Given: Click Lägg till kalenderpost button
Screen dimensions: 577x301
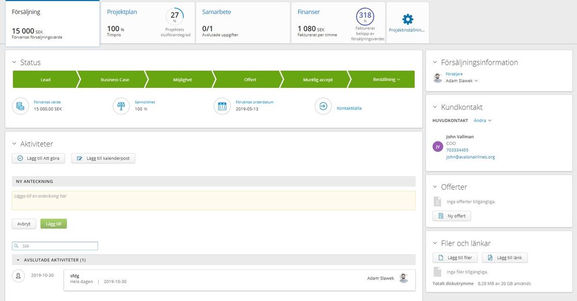Looking at the screenshot, I should tap(103, 158).
